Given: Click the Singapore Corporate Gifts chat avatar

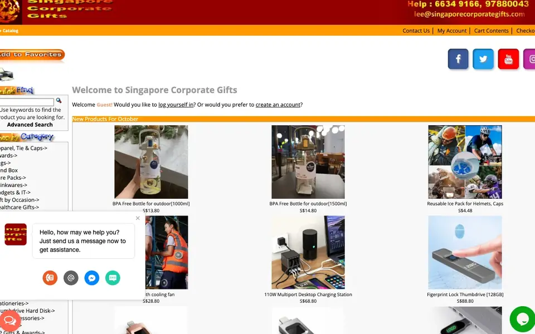Looking at the screenshot, I should (x=16, y=234).
